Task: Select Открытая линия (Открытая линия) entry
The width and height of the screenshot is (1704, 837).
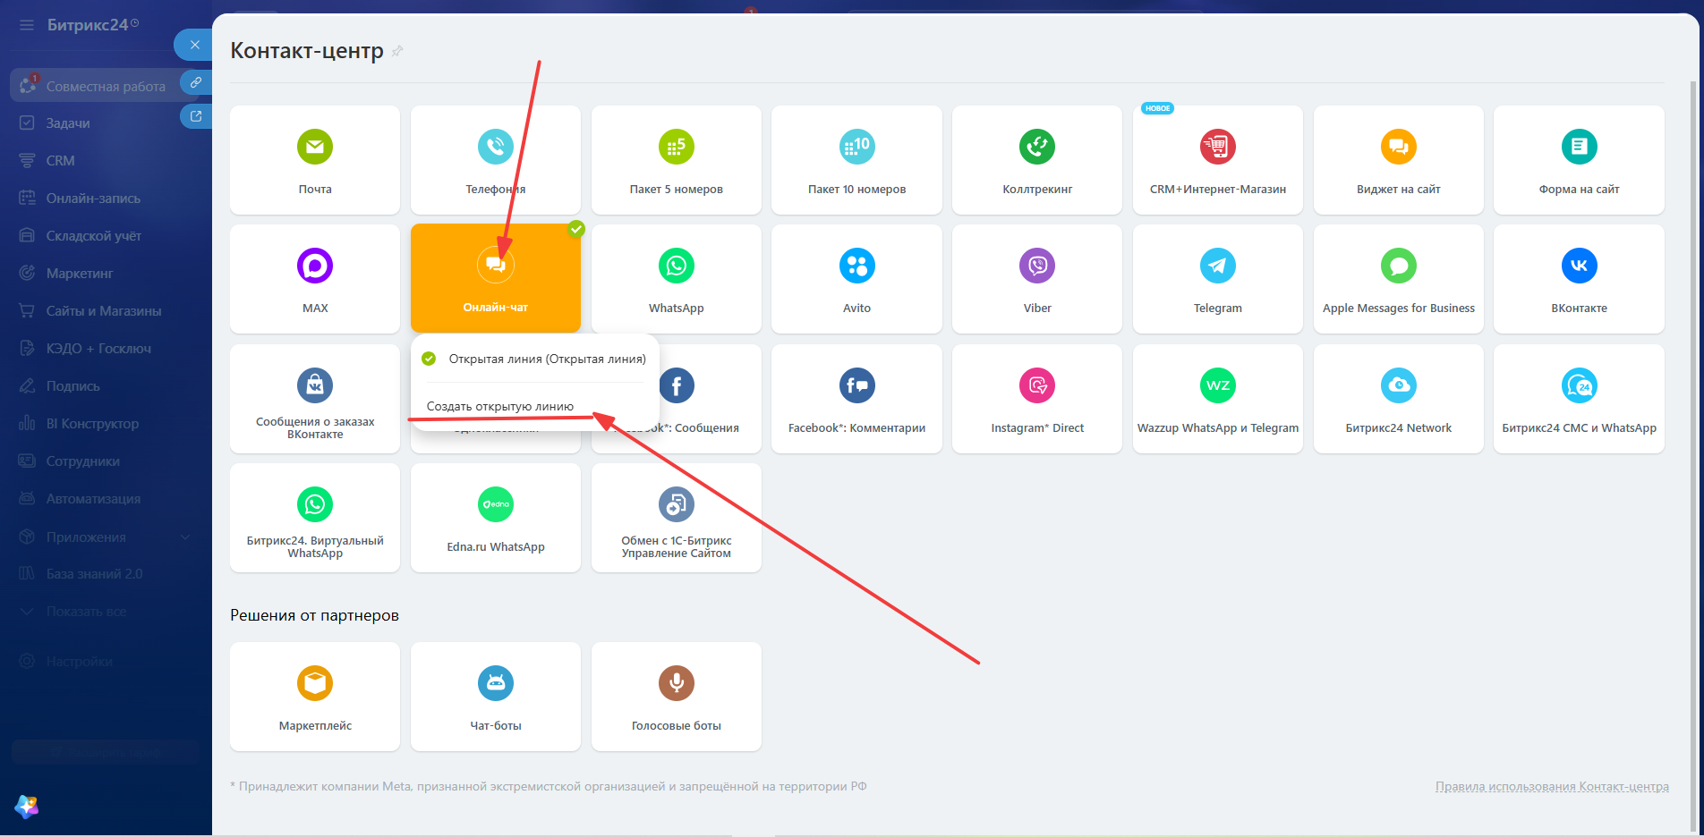Action: (x=535, y=359)
